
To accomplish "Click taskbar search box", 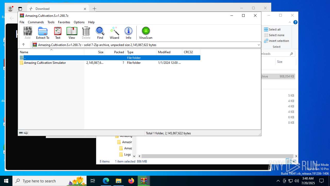I will click(x=50, y=181).
